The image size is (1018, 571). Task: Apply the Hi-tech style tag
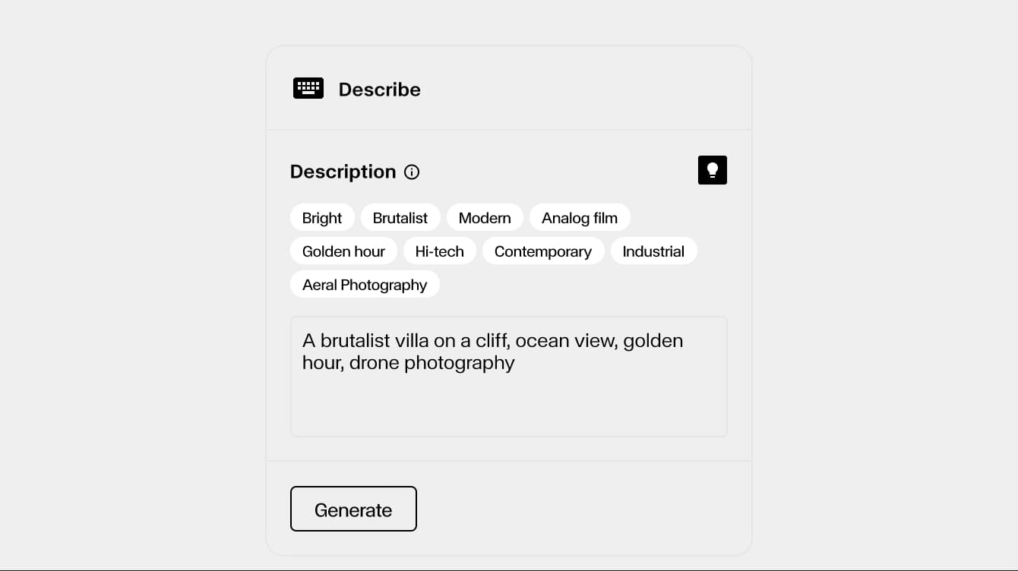439,251
